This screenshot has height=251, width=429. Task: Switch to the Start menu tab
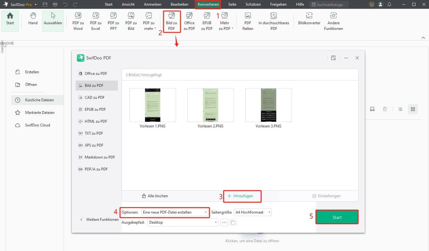tap(109, 4)
